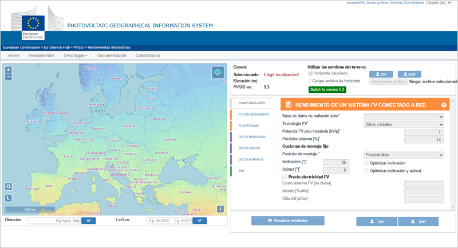This screenshot has height=248, width=458.
Task: Click Interés input field
Action: 424,192
